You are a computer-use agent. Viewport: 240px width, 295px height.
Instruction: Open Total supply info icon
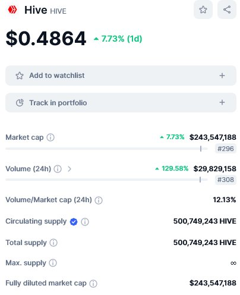click(53, 243)
